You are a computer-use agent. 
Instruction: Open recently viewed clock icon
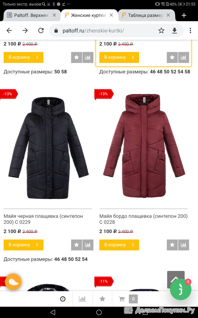[63, 299]
